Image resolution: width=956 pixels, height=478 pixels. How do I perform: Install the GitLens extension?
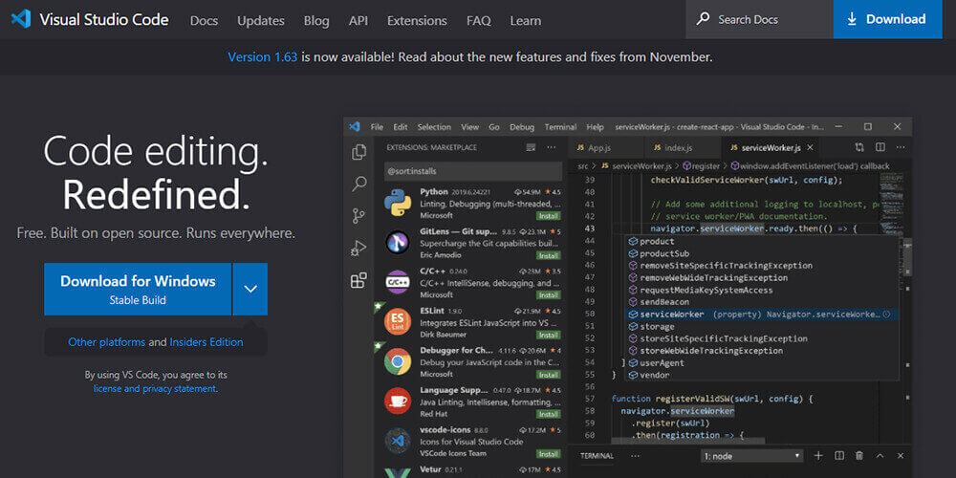coord(548,255)
